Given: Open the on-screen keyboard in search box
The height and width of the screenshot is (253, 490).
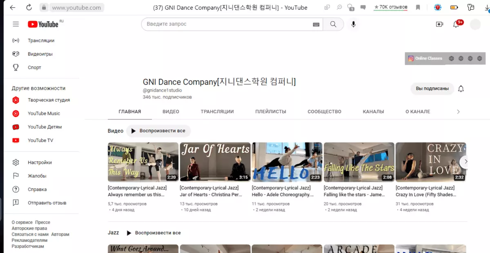Looking at the screenshot, I should [316, 25].
